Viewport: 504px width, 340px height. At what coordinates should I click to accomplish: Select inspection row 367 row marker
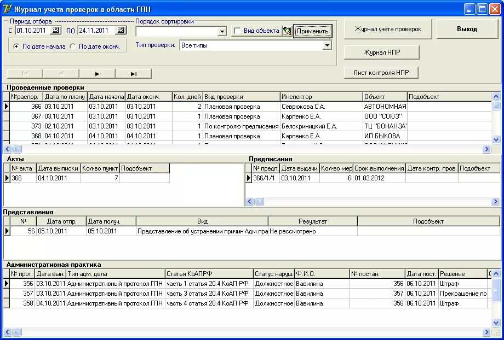tap(7, 116)
